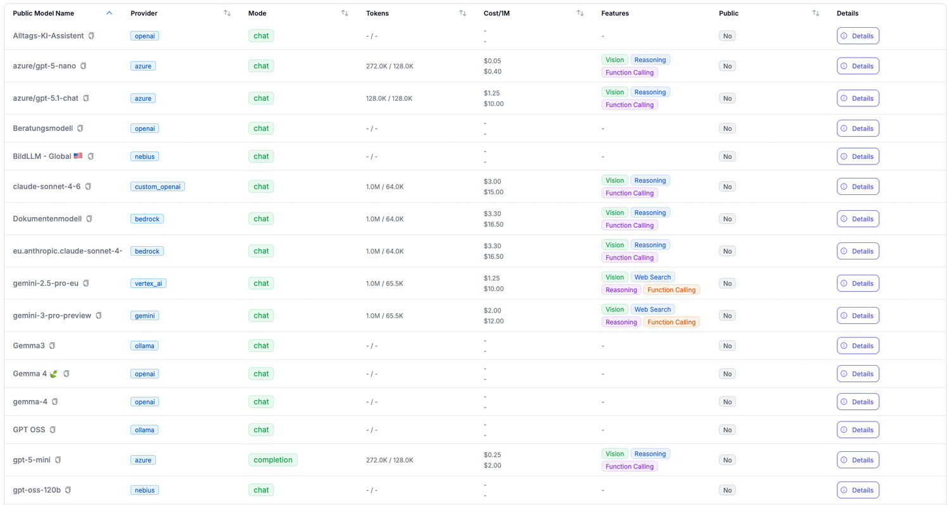Copy the GPT OSS model name
This screenshot has height=505, width=950.
[x=53, y=430]
